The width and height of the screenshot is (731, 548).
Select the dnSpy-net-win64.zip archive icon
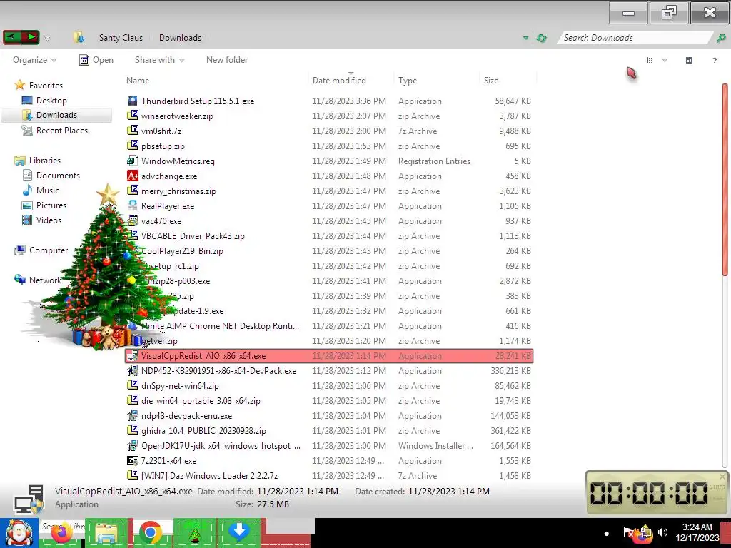(133, 385)
